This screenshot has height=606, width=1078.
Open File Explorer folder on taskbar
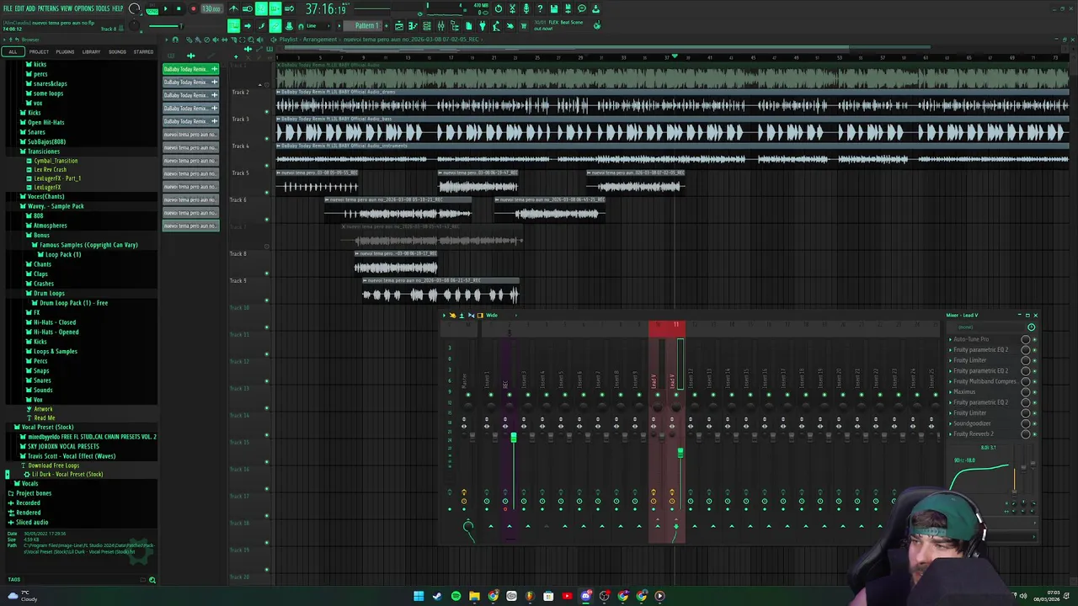(474, 596)
